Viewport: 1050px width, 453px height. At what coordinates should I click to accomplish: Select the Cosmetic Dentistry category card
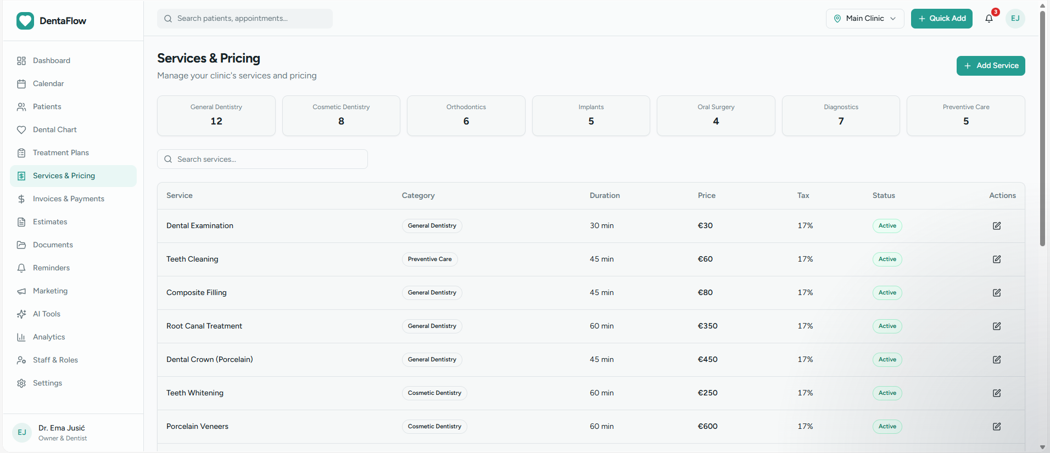341,116
